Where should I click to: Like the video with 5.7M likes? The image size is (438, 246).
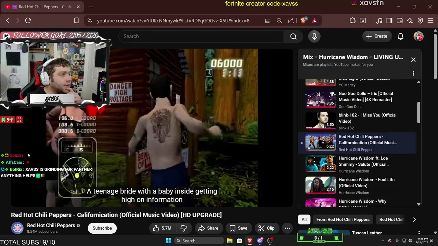click(x=162, y=228)
